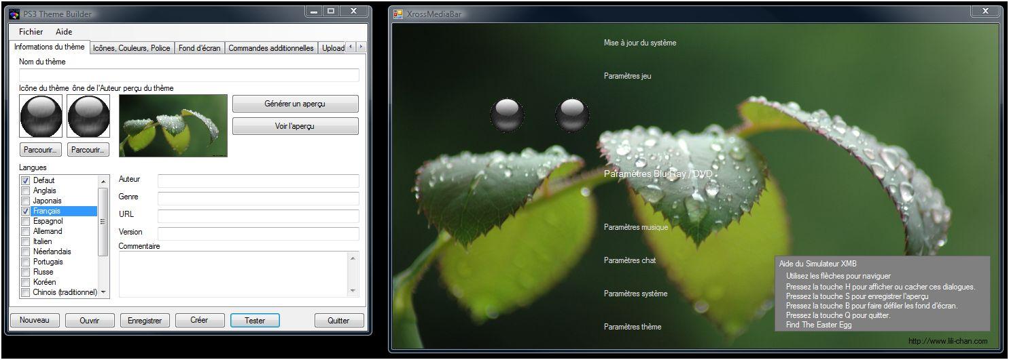Screen dimensions: 1009x360
Task: Switch to the Upload tab
Action: coord(332,48)
